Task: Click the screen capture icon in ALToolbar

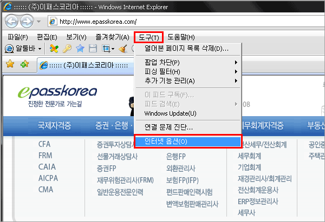Action: pyautogui.click(x=106, y=49)
